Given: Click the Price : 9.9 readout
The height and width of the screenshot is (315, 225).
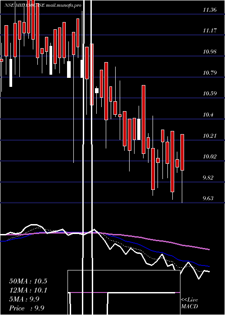Looking at the screenshot, I should coord(27,308).
